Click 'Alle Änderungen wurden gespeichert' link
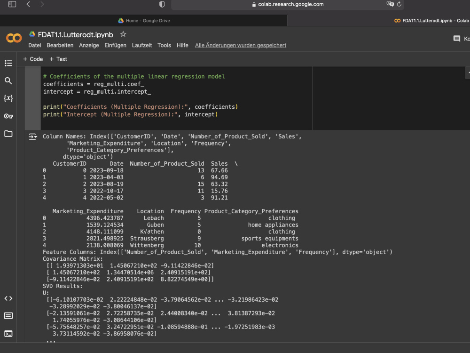Image resolution: width=470 pixels, height=353 pixels. point(240,45)
